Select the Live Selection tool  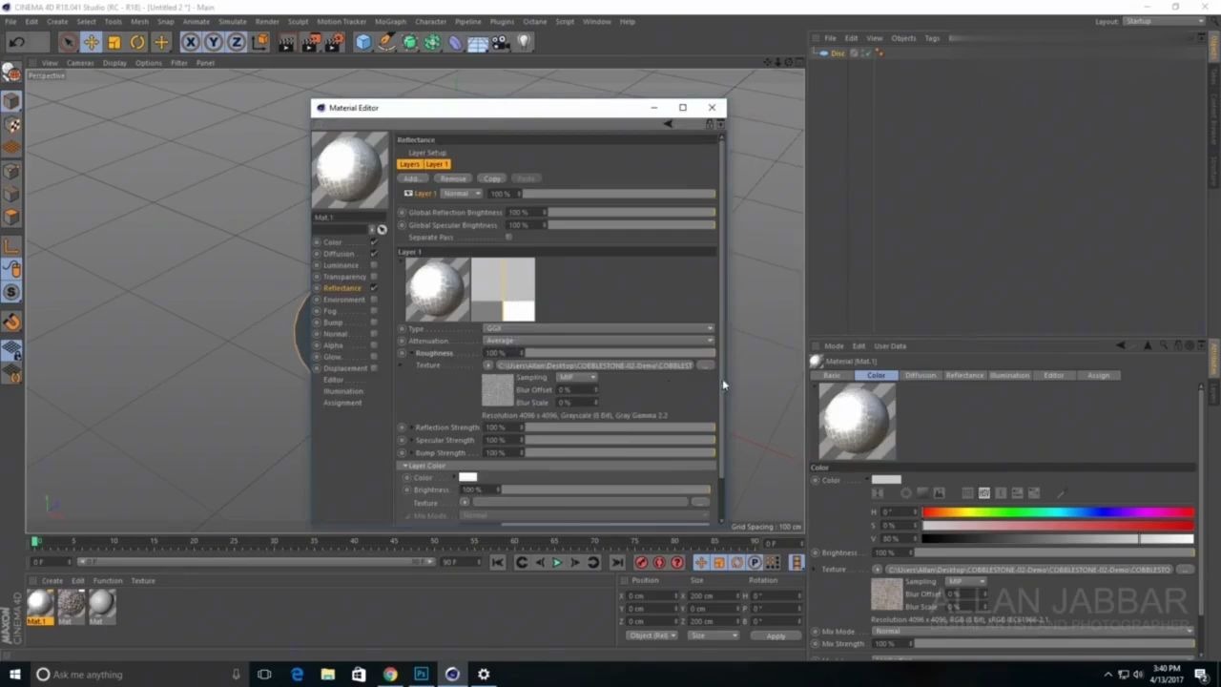pyautogui.click(x=68, y=42)
